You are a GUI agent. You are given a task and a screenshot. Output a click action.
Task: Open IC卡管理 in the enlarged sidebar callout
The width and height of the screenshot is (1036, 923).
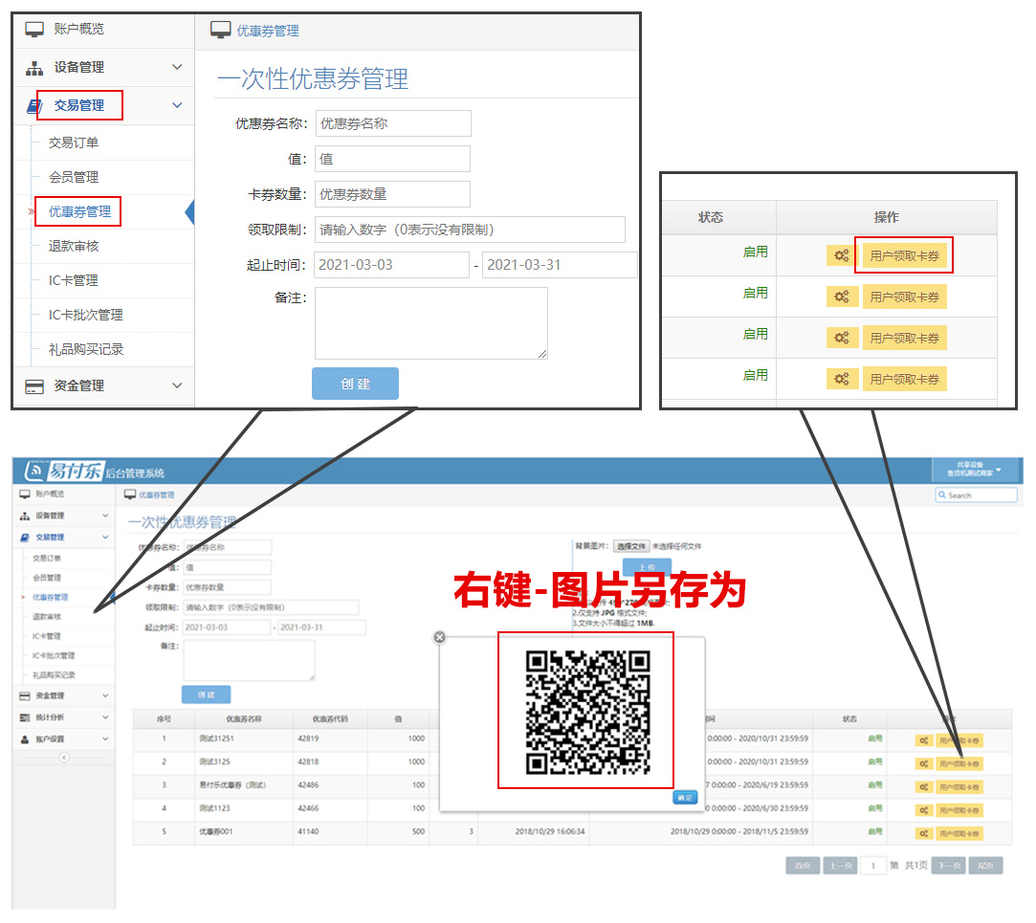pos(74,280)
